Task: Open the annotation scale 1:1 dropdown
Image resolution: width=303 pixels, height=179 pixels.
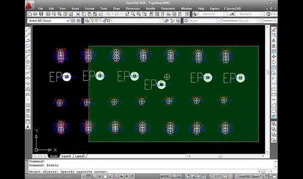Action: [x=216, y=177]
